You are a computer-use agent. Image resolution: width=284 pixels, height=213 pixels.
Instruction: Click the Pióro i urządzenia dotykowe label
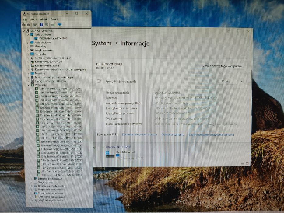(124, 124)
